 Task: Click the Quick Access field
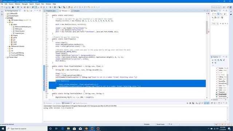coord(216,7)
